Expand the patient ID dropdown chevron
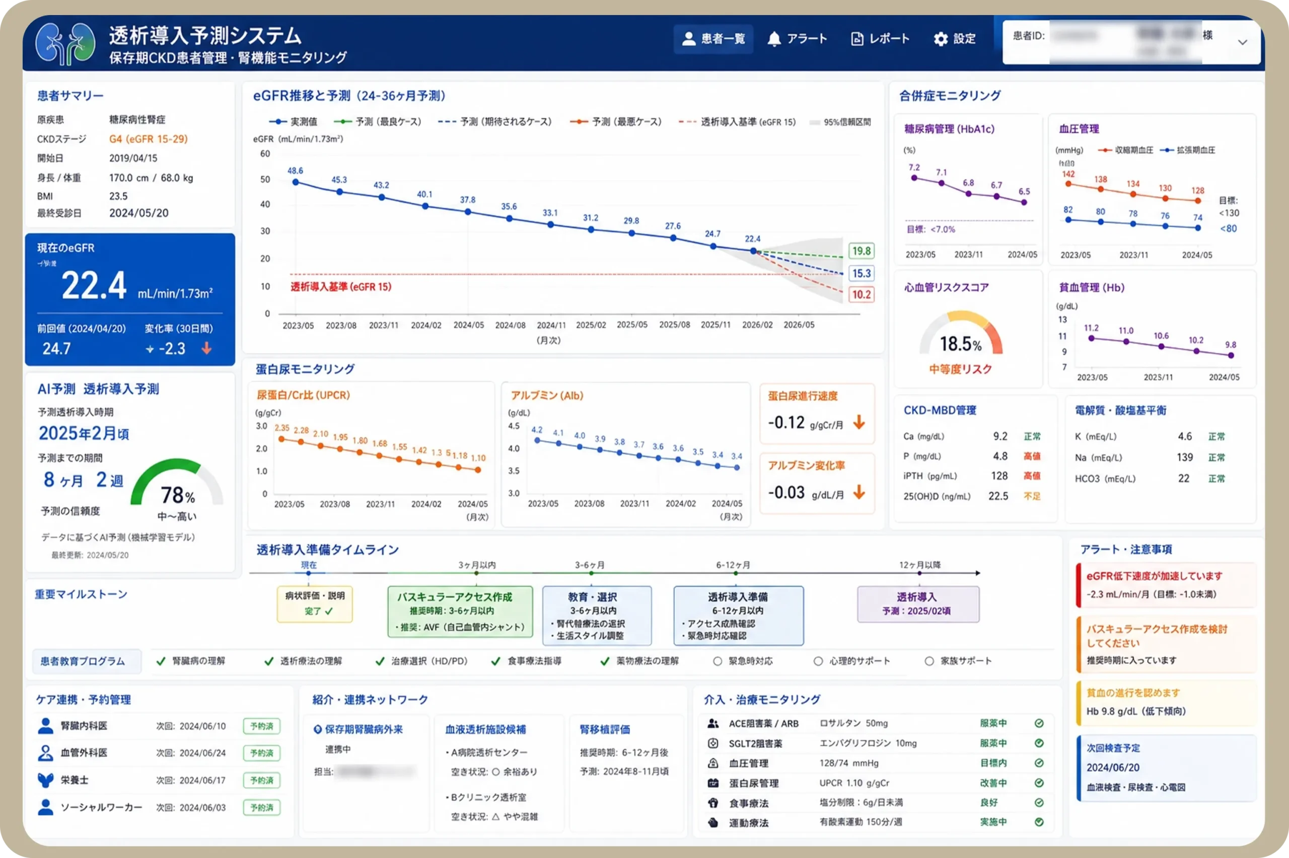Viewport: 1289px width, 858px height. 1243,42
